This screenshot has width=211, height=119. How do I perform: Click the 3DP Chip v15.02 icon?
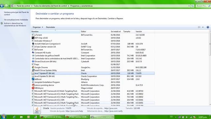coord(33,38)
